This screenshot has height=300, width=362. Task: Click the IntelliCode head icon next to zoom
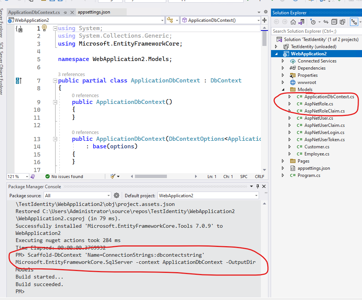coord(33,177)
